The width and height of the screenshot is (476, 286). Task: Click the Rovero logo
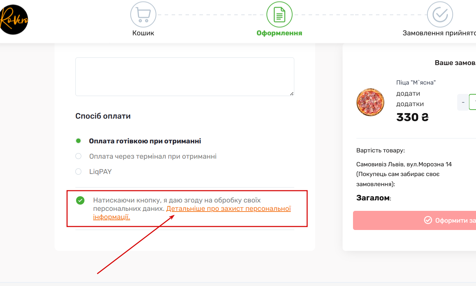point(14,19)
